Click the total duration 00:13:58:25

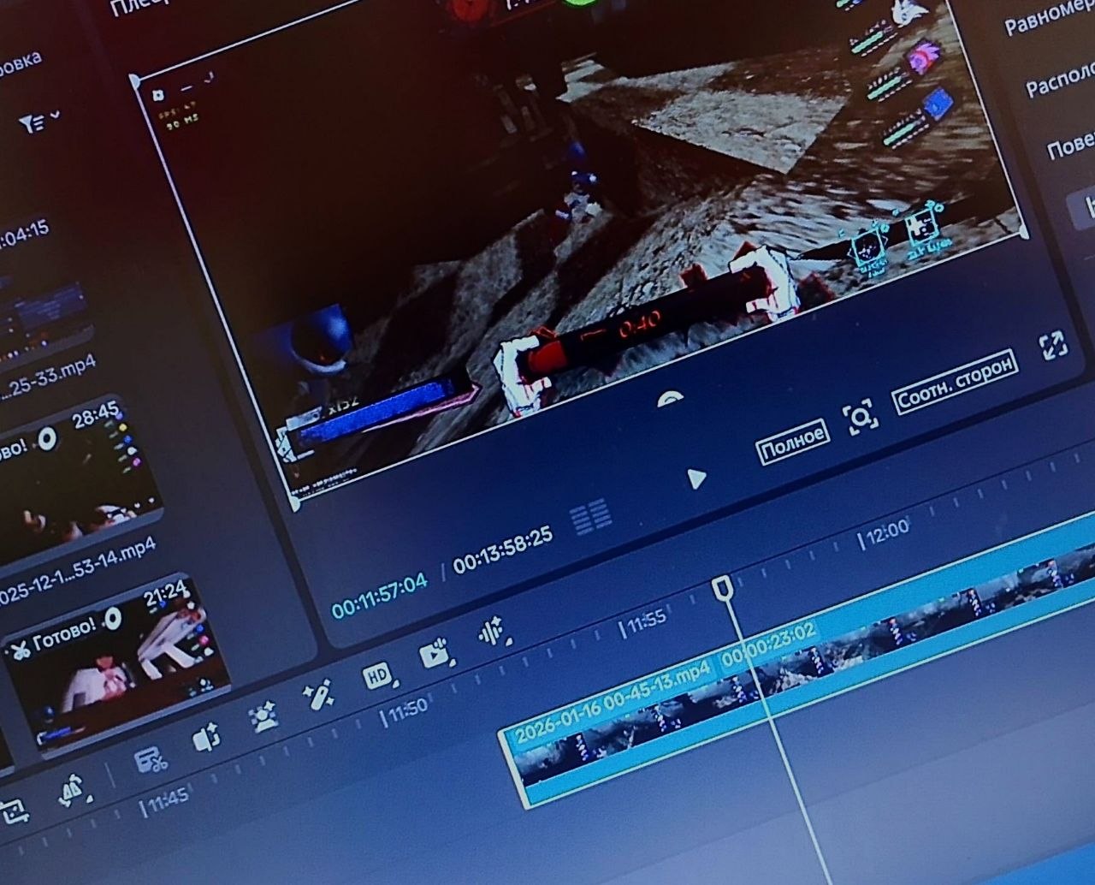click(503, 550)
